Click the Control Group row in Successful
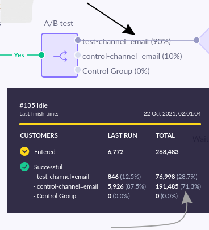Screen dimensions: 209x230 pos(55,196)
